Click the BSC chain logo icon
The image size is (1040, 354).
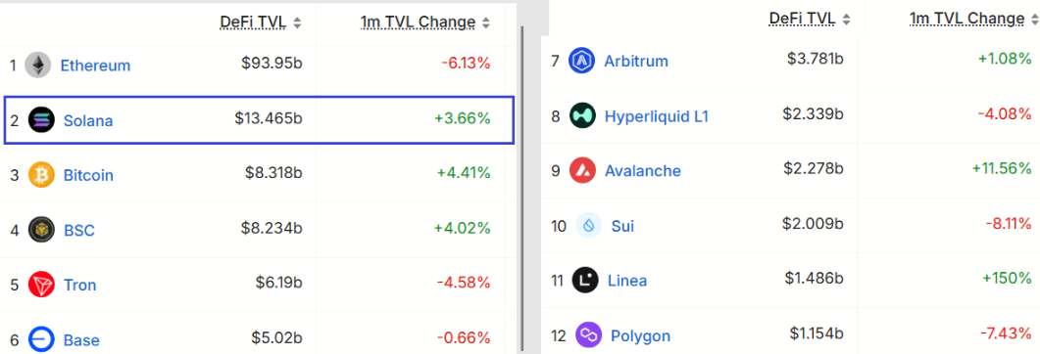(41, 230)
